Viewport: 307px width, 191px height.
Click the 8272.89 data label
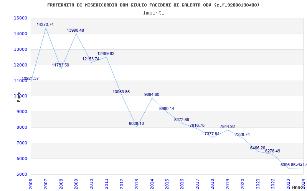(x=182, y=120)
